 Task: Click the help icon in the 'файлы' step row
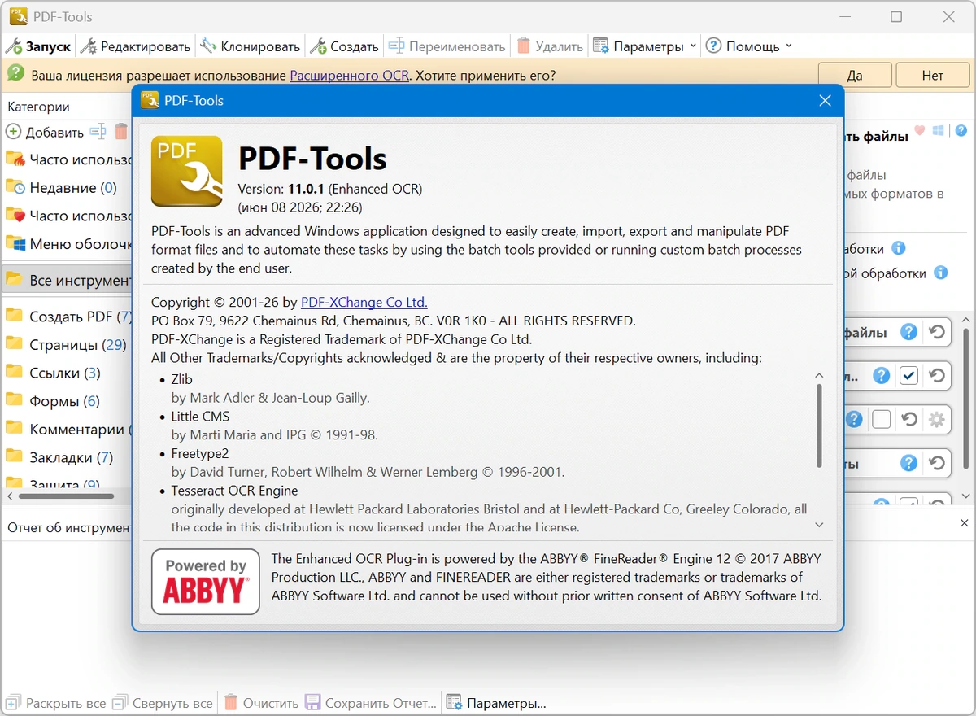pyautogui.click(x=909, y=332)
